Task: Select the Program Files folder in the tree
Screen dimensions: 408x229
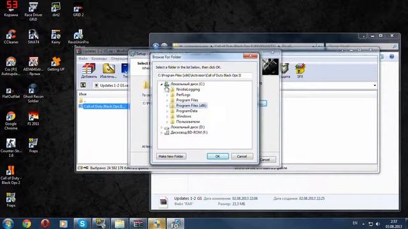Action: [x=187, y=101]
